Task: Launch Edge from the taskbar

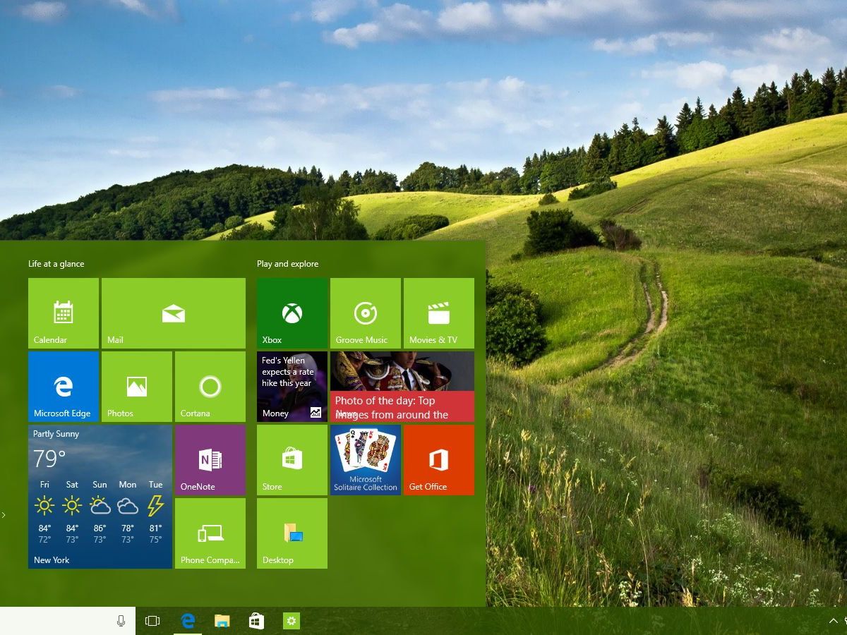Action: pyautogui.click(x=188, y=621)
